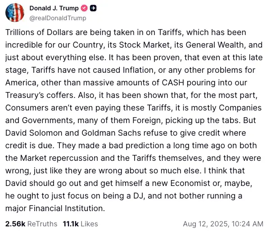The height and width of the screenshot is (234, 271).
Task: Click the pink verified checkmark badge
Action: pos(84,9)
